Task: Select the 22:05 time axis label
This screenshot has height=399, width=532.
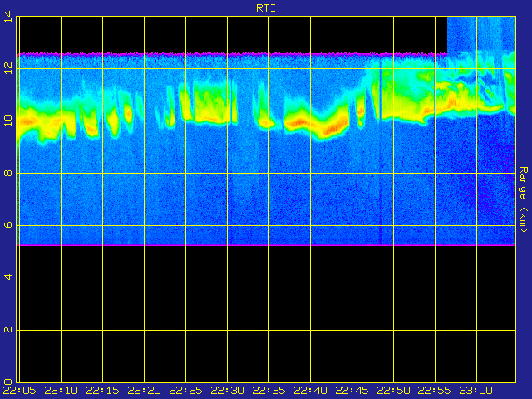Action: [20, 391]
